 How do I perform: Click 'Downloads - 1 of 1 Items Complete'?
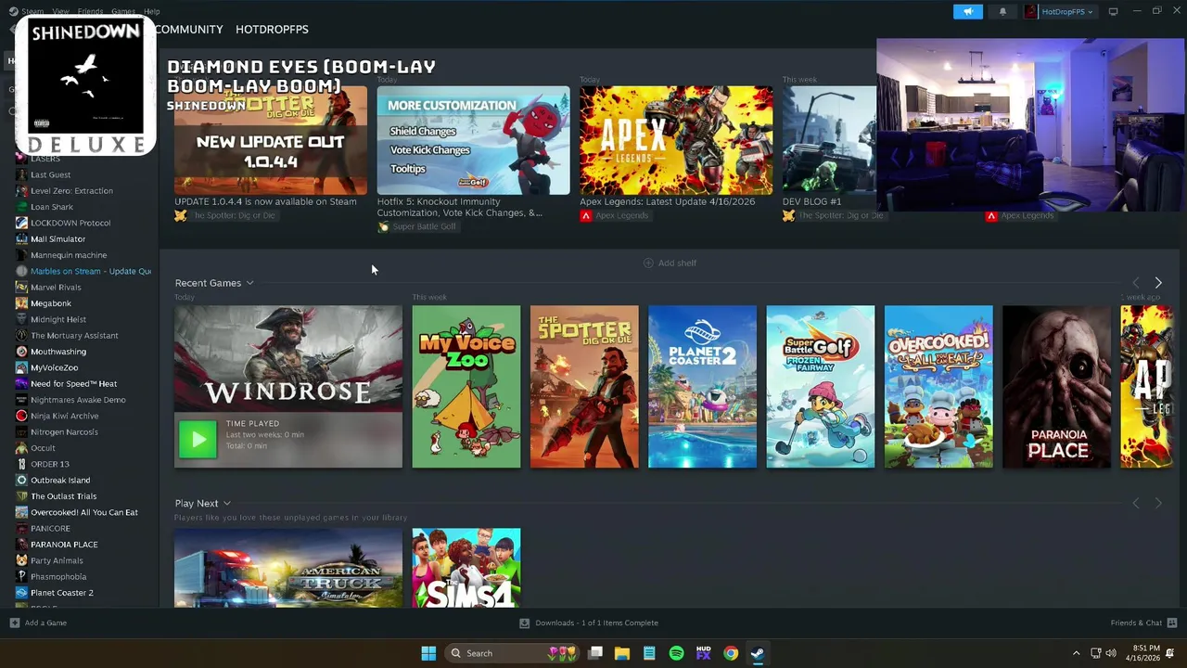pos(596,623)
